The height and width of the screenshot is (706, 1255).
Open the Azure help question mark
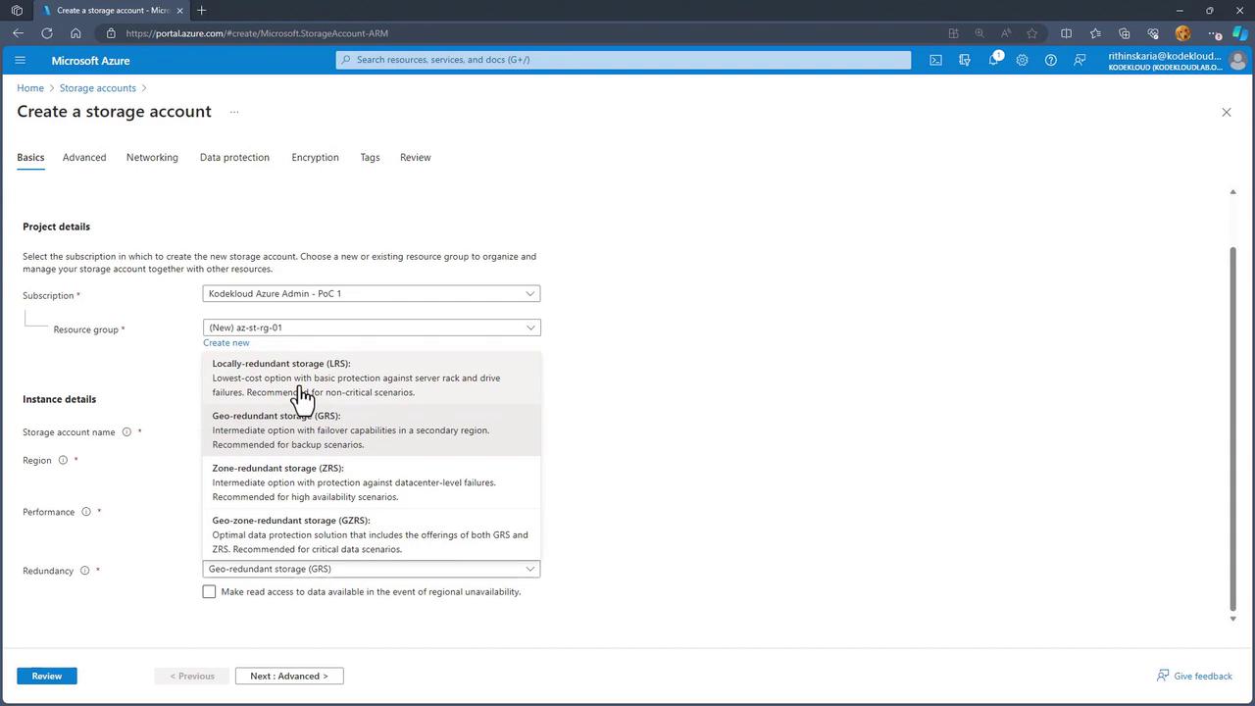pyautogui.click(x=1051, y=60)
